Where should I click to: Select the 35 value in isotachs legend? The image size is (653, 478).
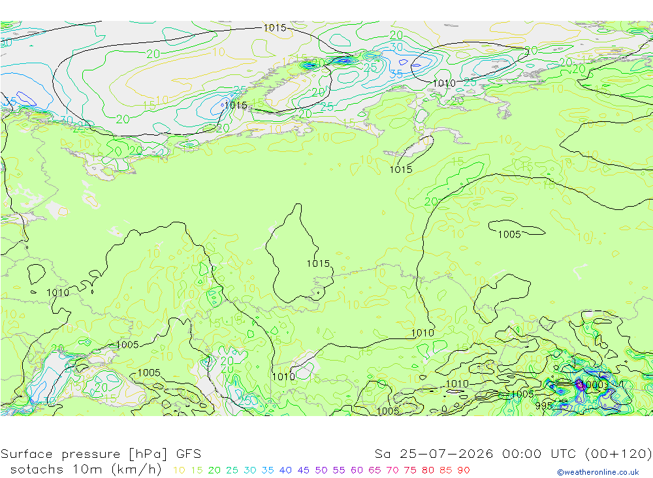point(267,471)
